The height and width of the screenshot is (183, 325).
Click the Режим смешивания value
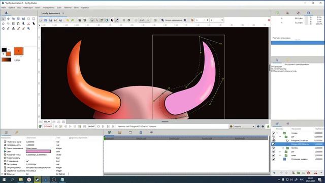tap(31, 148)
